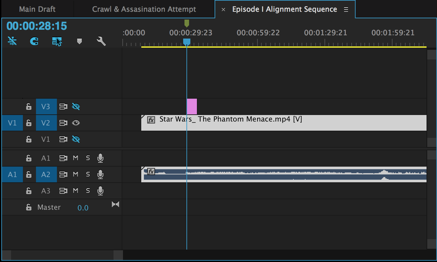Solo audio track A1
437x262 pixels.
click(88, 158)
